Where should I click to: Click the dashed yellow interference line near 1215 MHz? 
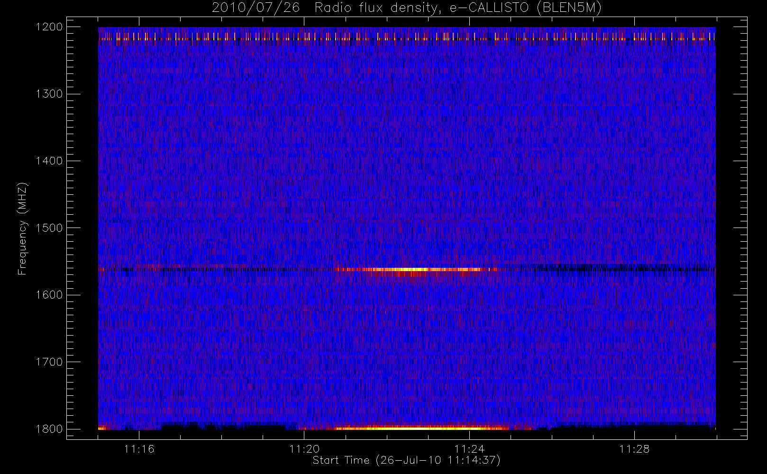pos(407,36)
